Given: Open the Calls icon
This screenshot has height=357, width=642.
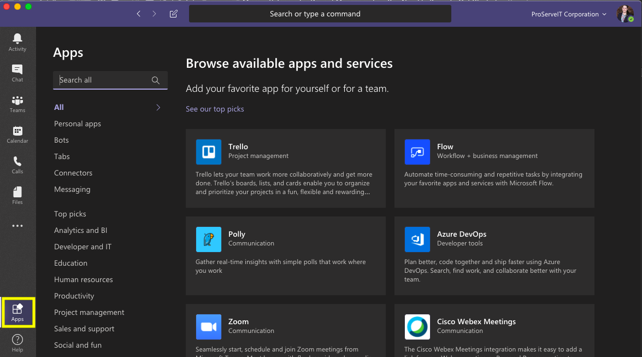Looking at the screenshot, I should point(17,164).
